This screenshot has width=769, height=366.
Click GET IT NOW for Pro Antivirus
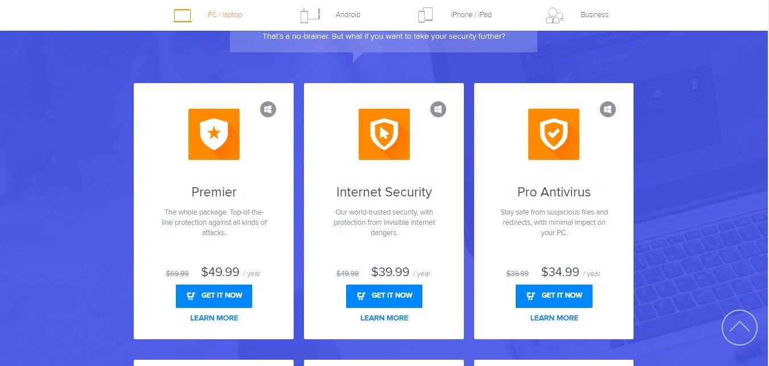pyautogui.click(x=554, y=296)
